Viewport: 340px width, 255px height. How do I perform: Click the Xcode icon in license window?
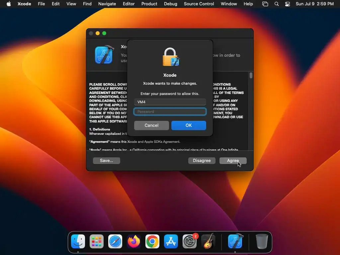point(104,54)
